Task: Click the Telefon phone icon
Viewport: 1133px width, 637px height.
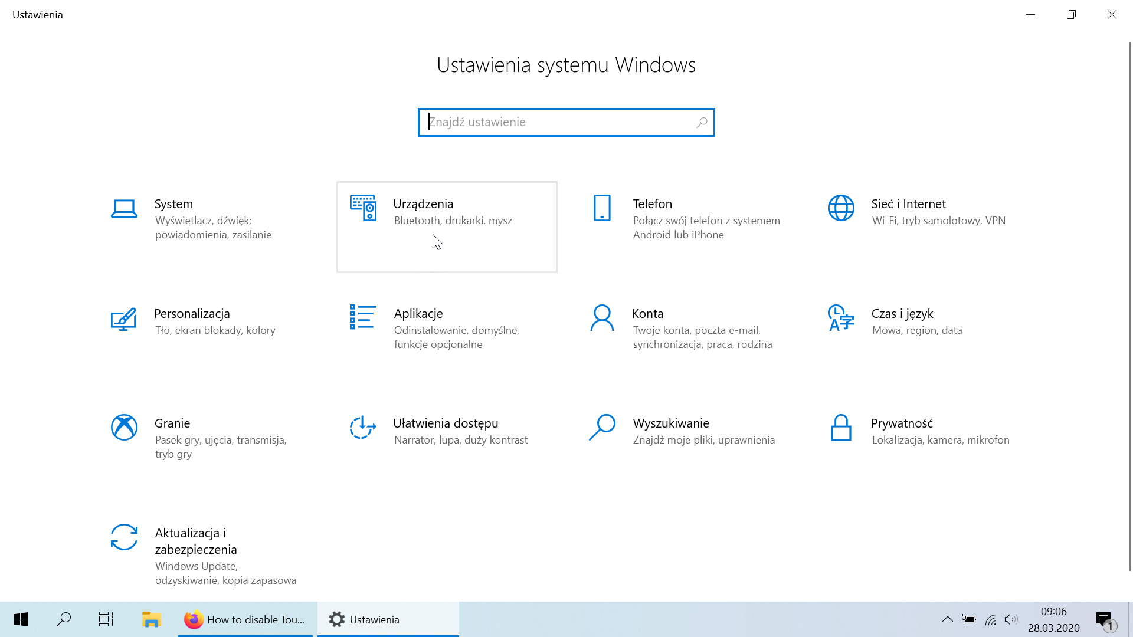Action: [602, 208]
